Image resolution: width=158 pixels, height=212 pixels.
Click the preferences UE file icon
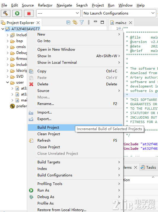(x=12, y=106)
